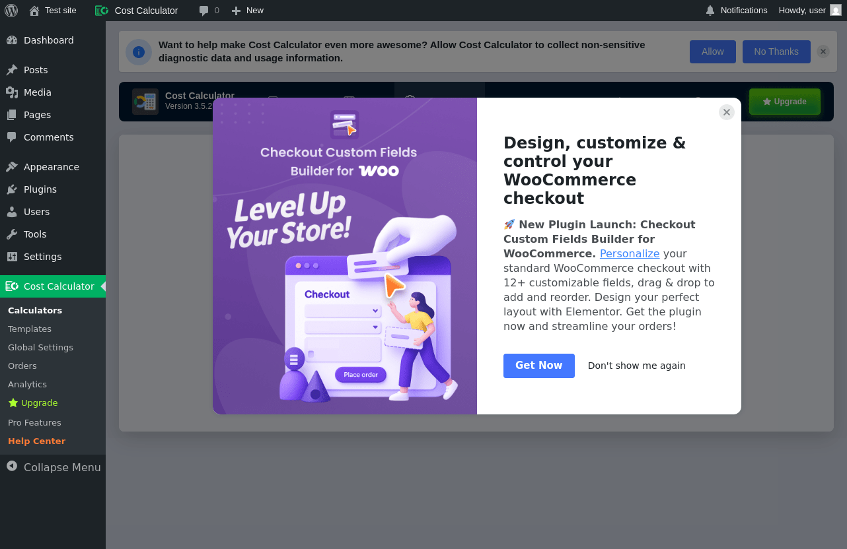
Task: Open Appearance menu
Action: click(x=53, y=167)
